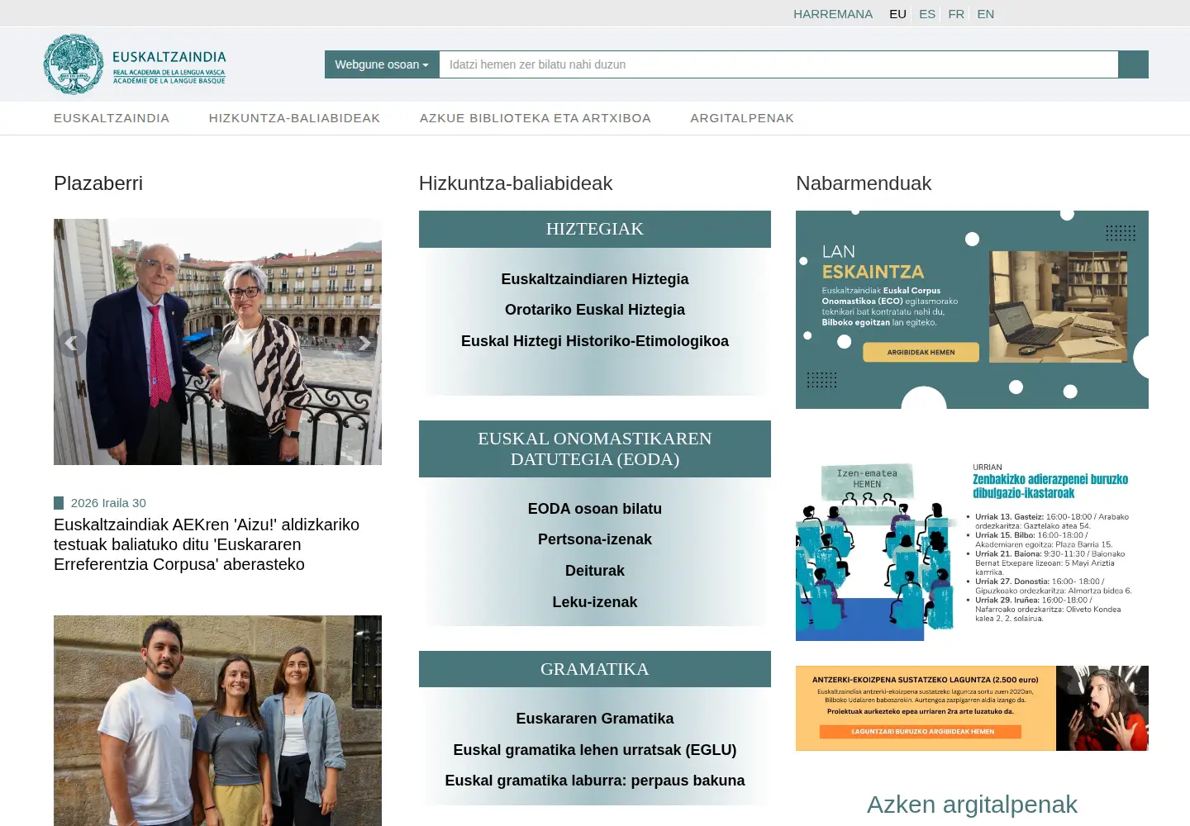Focus the search input field

[778, 64]
